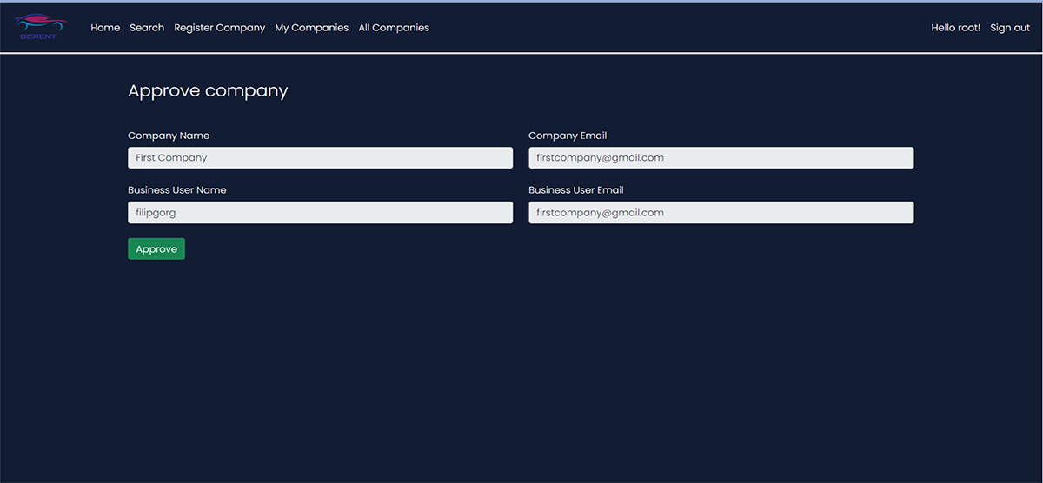Click the white divider line under navbar
This screenshot has height=483, width=1043.
[x=521, y=53]
